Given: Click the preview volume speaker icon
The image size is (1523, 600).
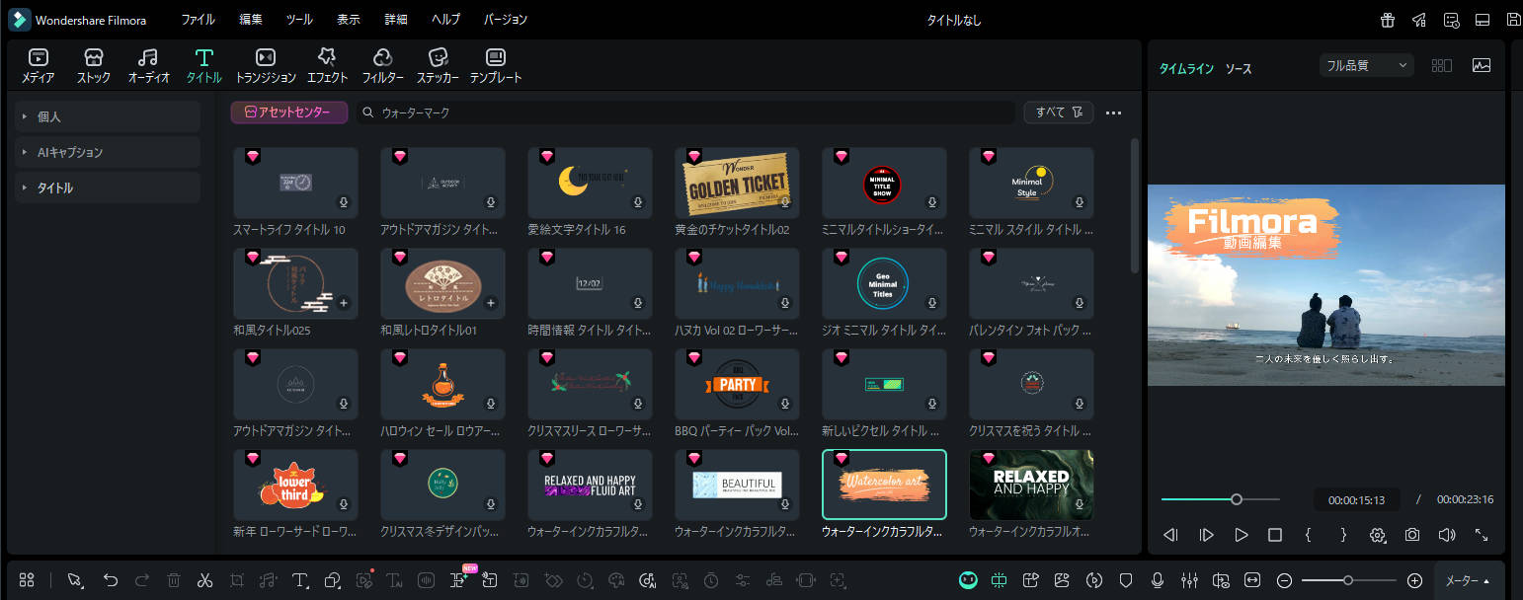Looking at the screenshot, I should (1447, 535).
